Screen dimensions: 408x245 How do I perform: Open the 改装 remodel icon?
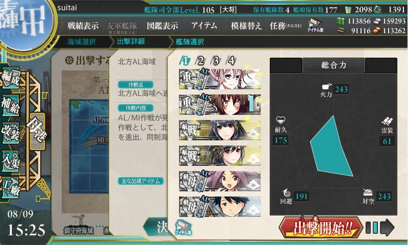[11, 133]
